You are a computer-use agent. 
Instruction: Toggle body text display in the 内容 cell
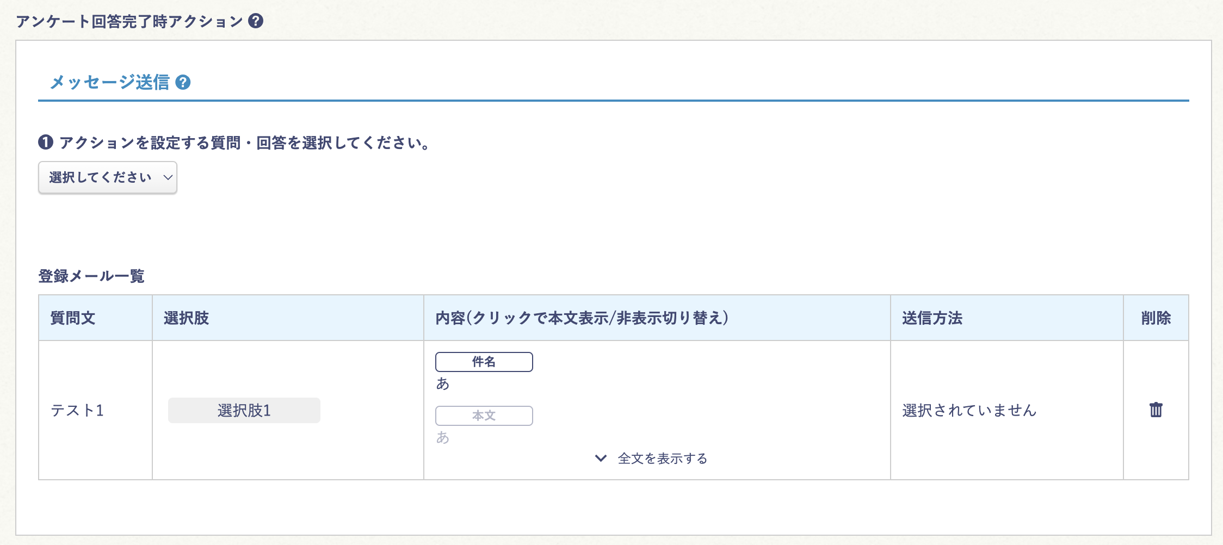(483, 415)
